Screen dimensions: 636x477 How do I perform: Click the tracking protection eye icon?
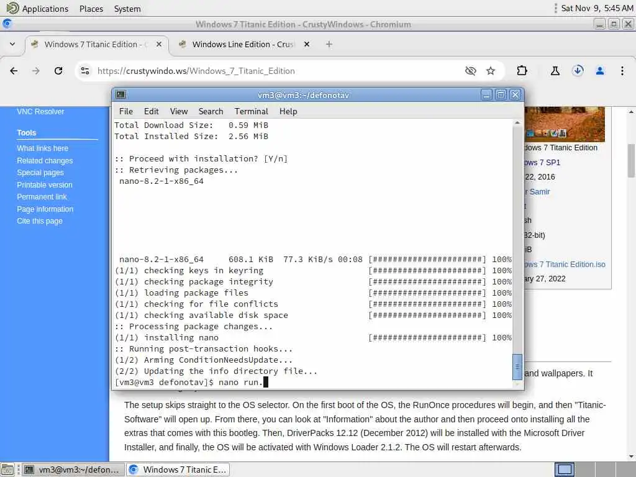[471, 71]
